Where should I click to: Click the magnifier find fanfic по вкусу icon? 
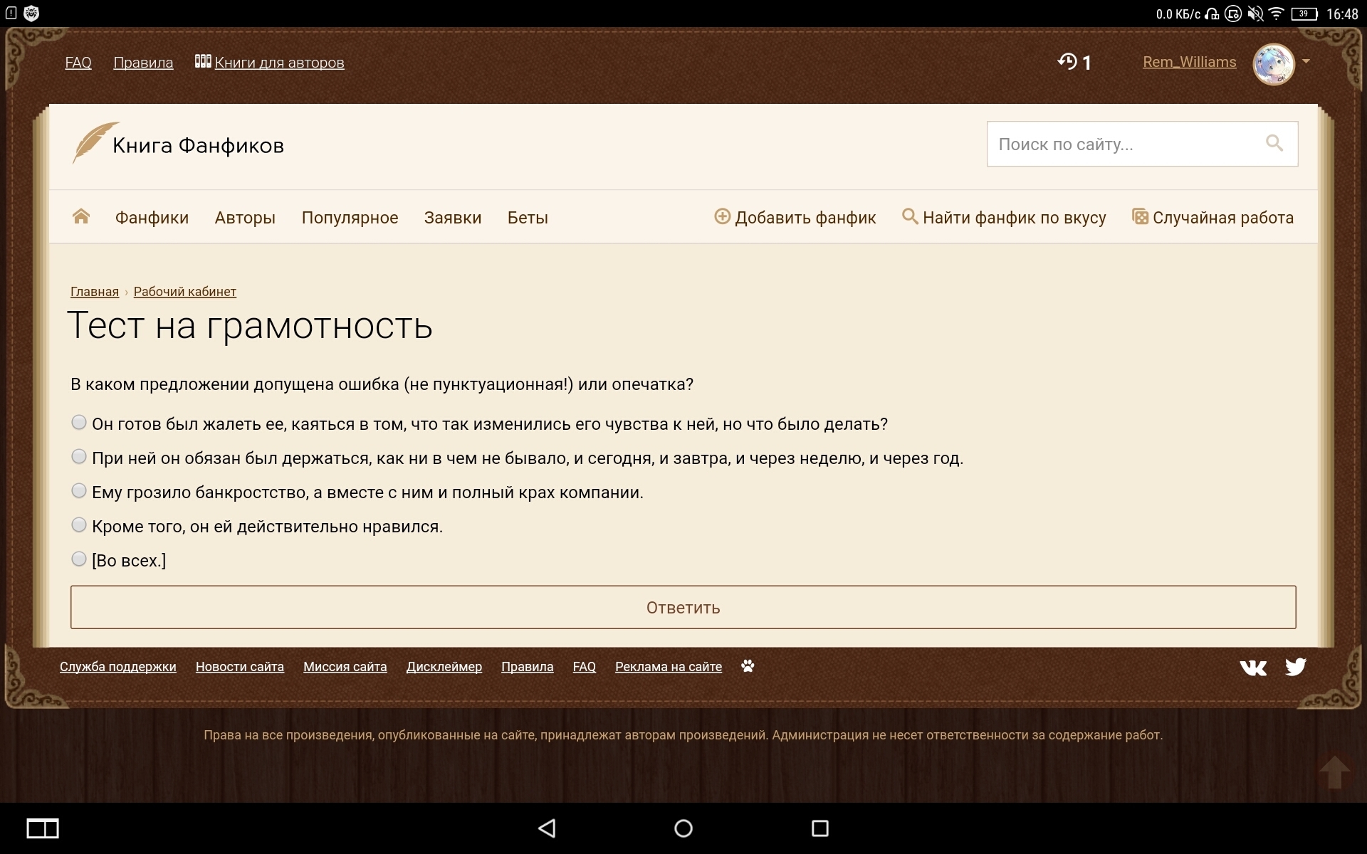[x=906, y=218]
